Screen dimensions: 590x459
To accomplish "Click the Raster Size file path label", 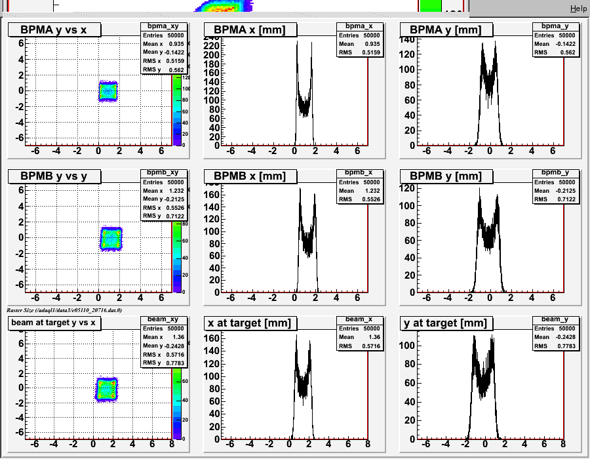I will (64, 310).
